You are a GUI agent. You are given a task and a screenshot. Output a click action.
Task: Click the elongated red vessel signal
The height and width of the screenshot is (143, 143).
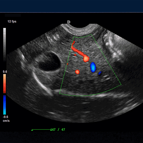(x=78, y=51)
